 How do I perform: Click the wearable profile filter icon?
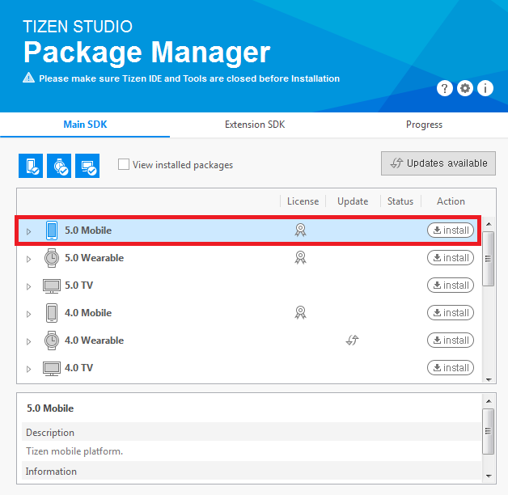(x=59, y=165)
